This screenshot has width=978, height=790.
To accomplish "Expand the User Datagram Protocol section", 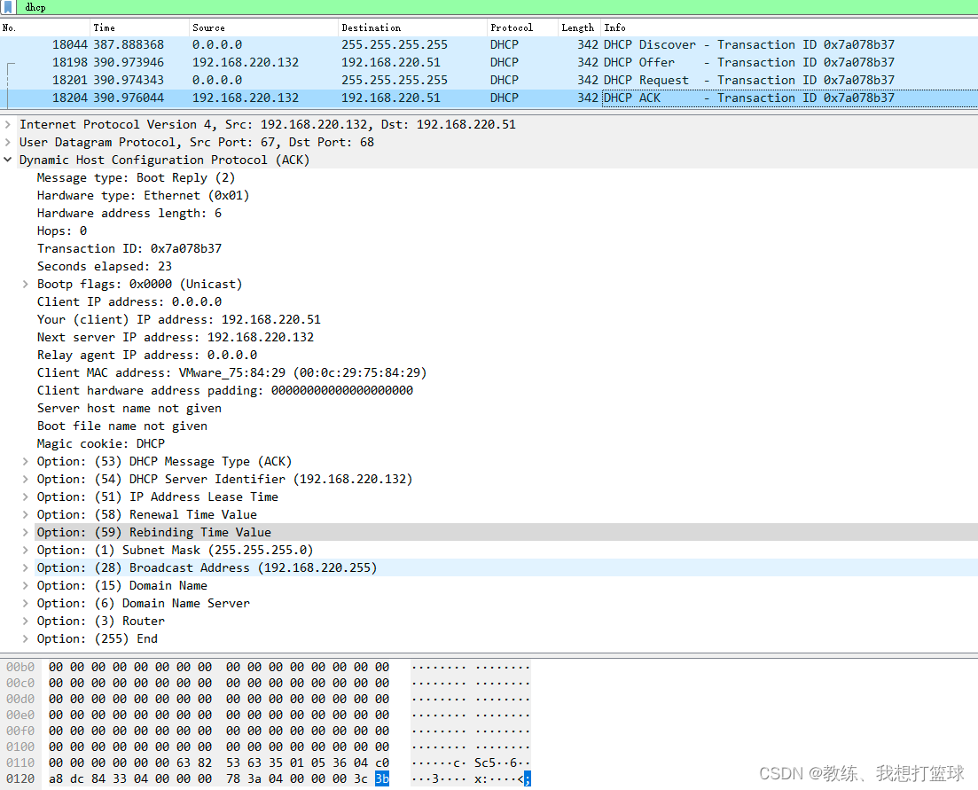I will (9, 142).
